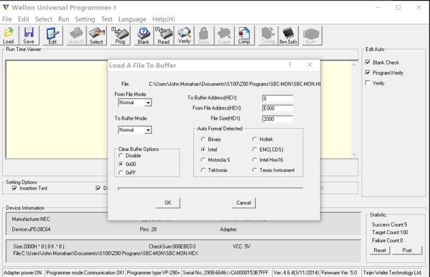The height and width of the screenshot is (277, 430).
Task: Choose 0xFF clear buffer option
Action: pos(120,173)
